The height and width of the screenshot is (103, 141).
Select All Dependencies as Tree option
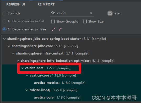4,29
